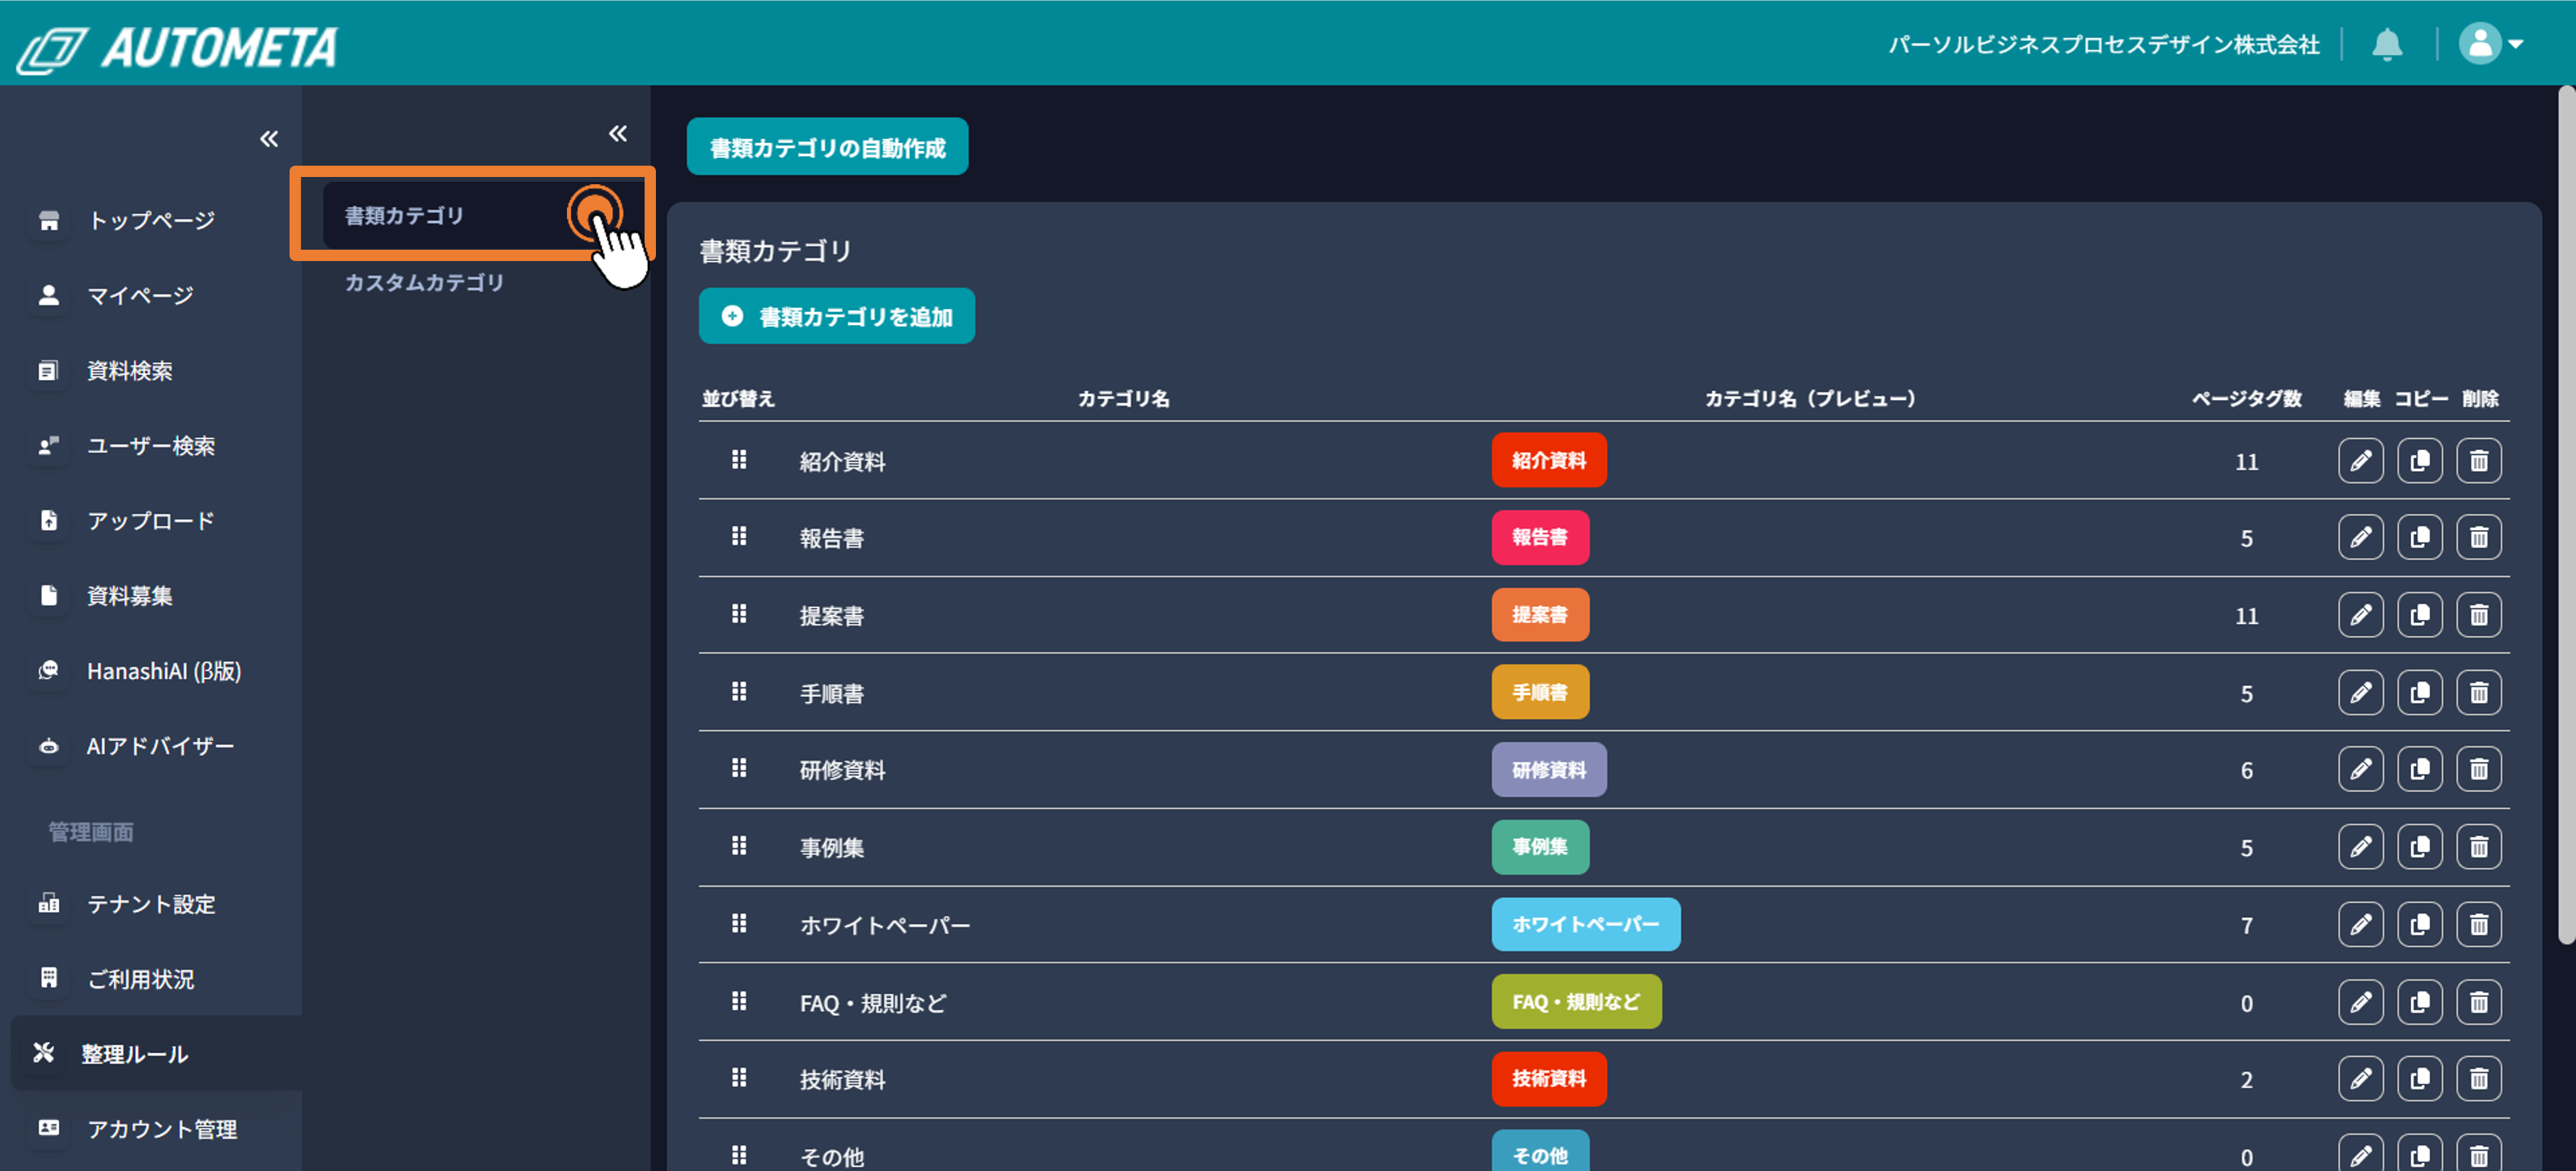Copy the 技術資料 category
The image size is (2576, 1171).
[x=2419, y=1079]
